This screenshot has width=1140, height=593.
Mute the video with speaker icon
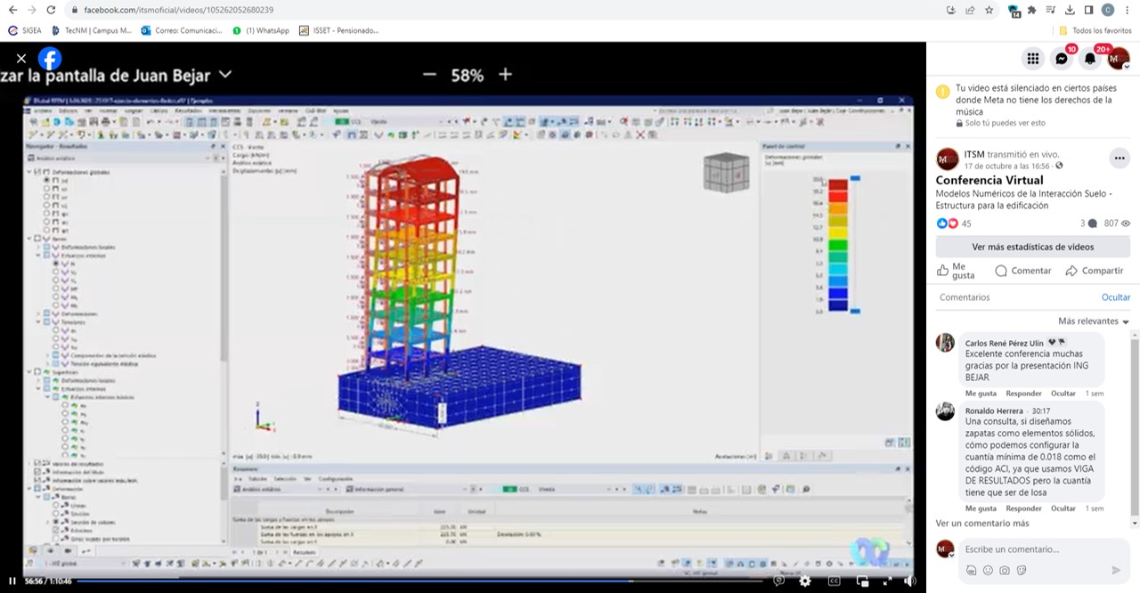(x=910, y=581)
